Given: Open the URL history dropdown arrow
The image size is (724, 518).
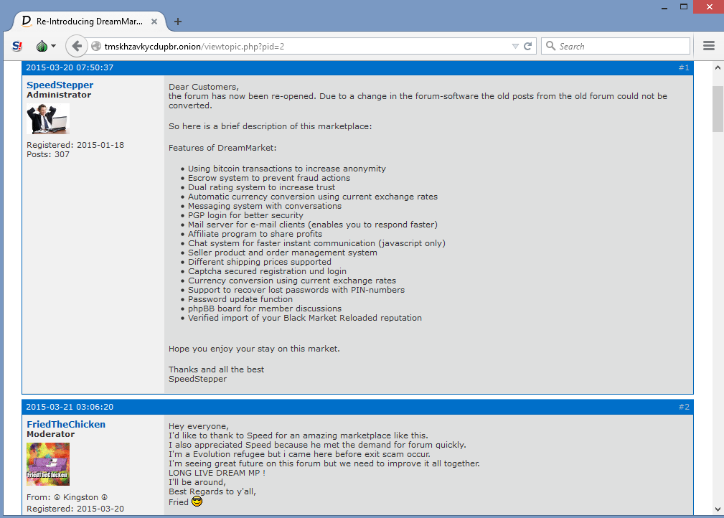Looking at the screenshot, I should [515, 46].
